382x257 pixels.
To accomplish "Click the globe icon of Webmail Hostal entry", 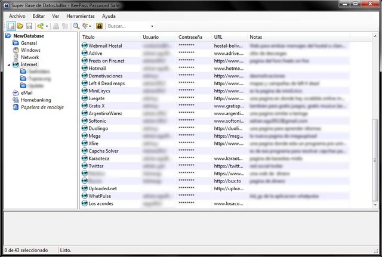I will tap(85, 45).
